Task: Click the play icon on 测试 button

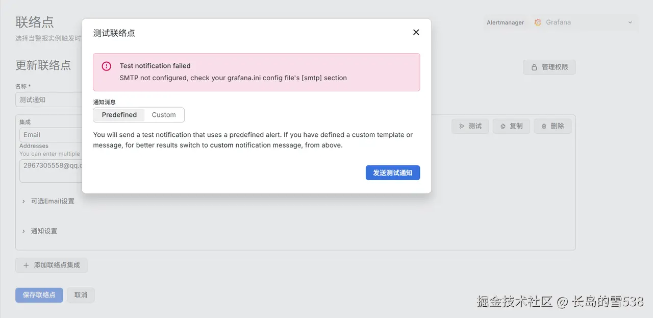Action: [462, 126]
